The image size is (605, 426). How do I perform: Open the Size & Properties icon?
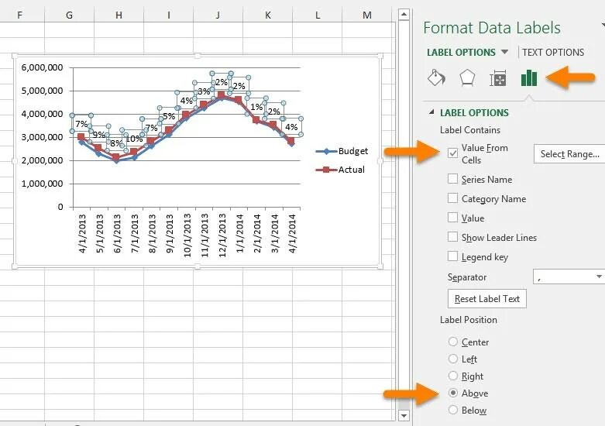(498, 78)
